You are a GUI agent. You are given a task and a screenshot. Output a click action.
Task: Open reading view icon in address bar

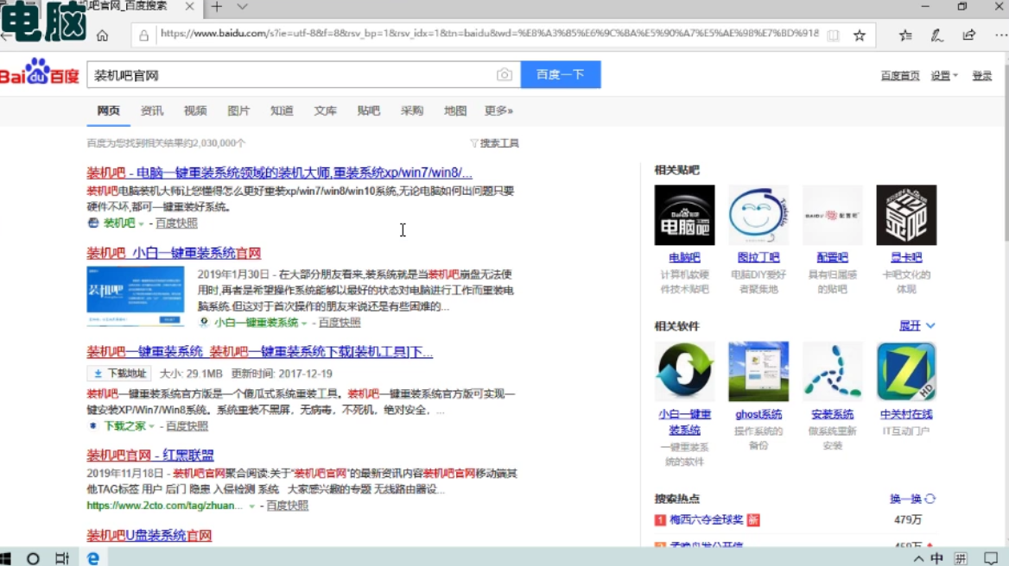coord(834,35)
